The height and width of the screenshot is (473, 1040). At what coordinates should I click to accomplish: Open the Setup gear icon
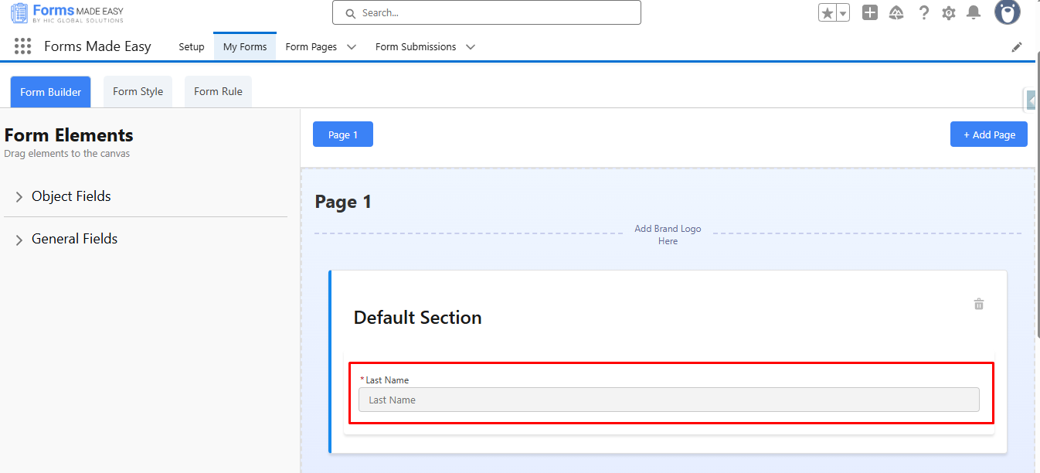point(949,12)
